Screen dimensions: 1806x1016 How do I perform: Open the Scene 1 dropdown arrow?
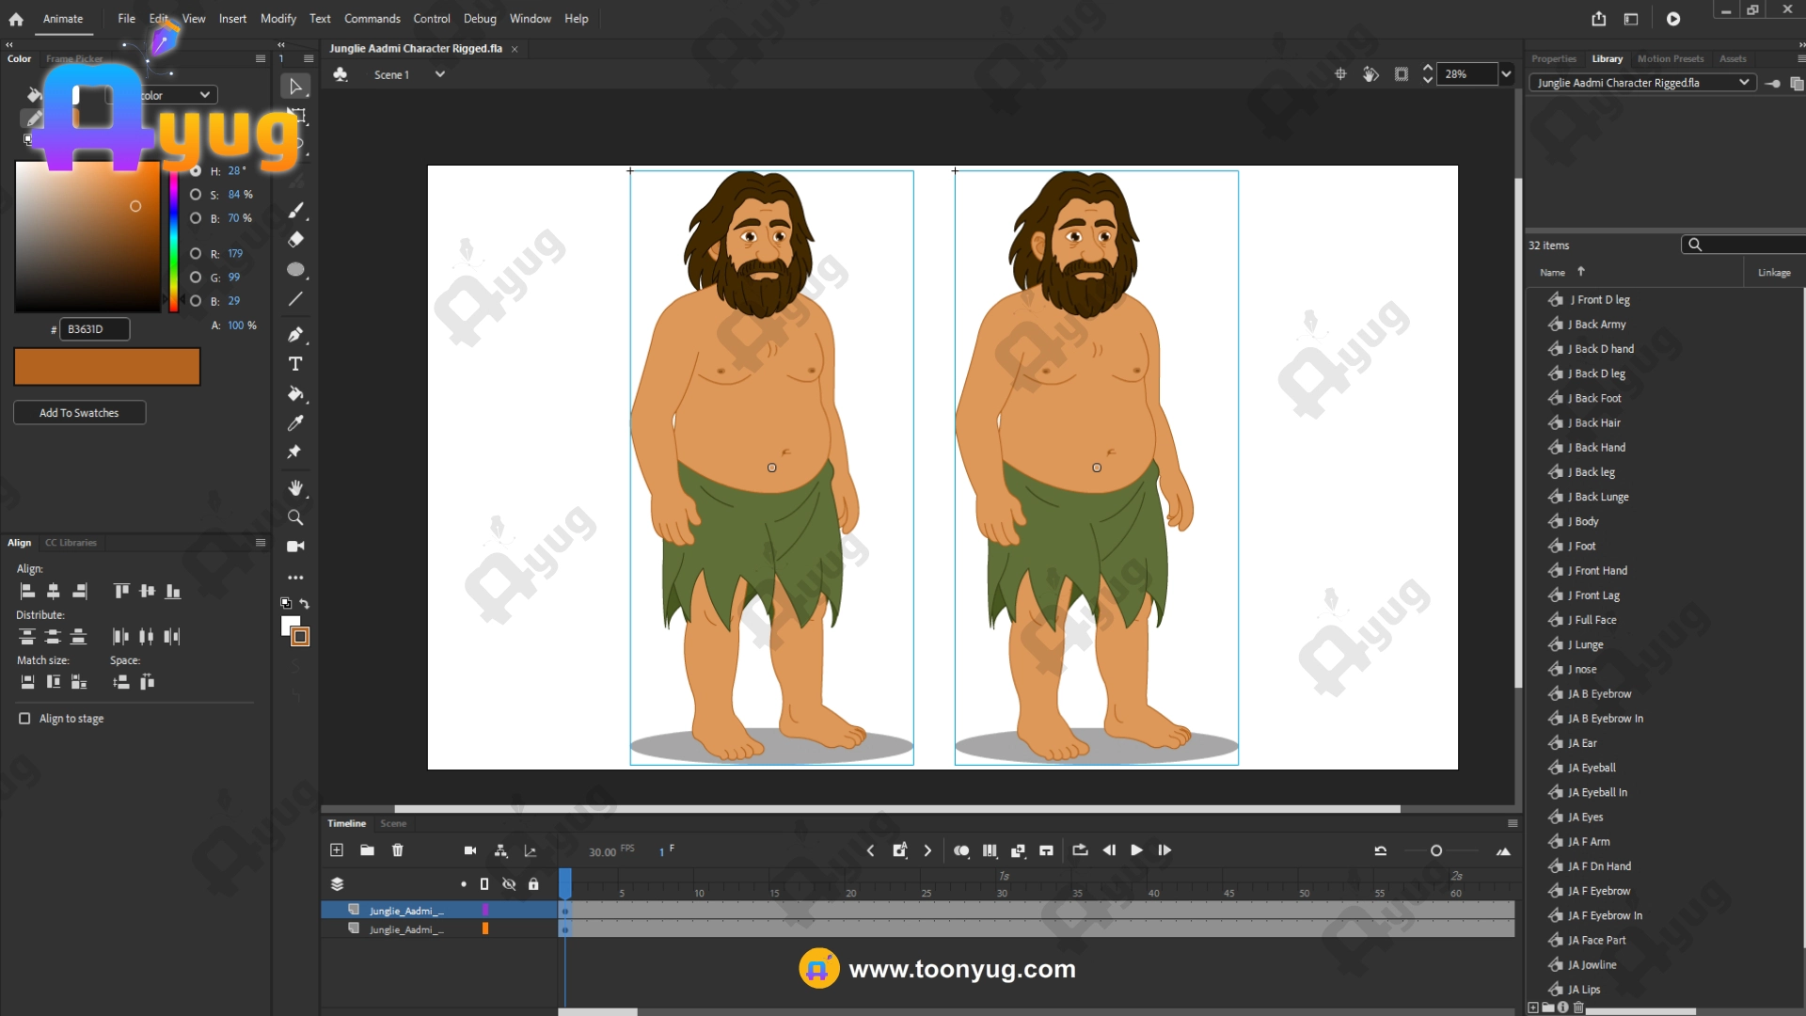[x=439, y=74]
